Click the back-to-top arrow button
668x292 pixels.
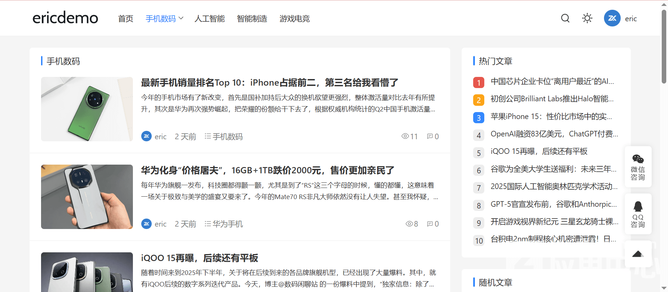pos(638,254)
